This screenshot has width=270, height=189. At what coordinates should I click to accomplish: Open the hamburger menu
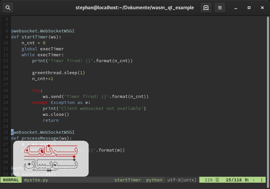point(220,8)
